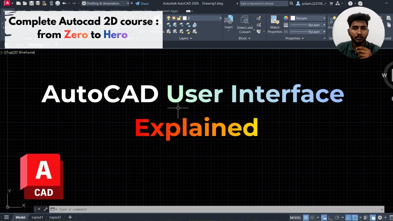Viewport: 393px width, 221px height.
Task: Click the Create Block icon
Action: (259, 18)
